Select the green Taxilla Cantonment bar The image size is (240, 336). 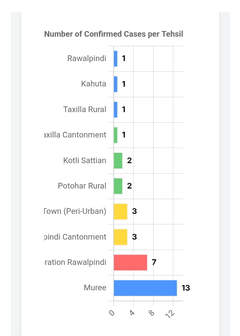tap(116, 135)
